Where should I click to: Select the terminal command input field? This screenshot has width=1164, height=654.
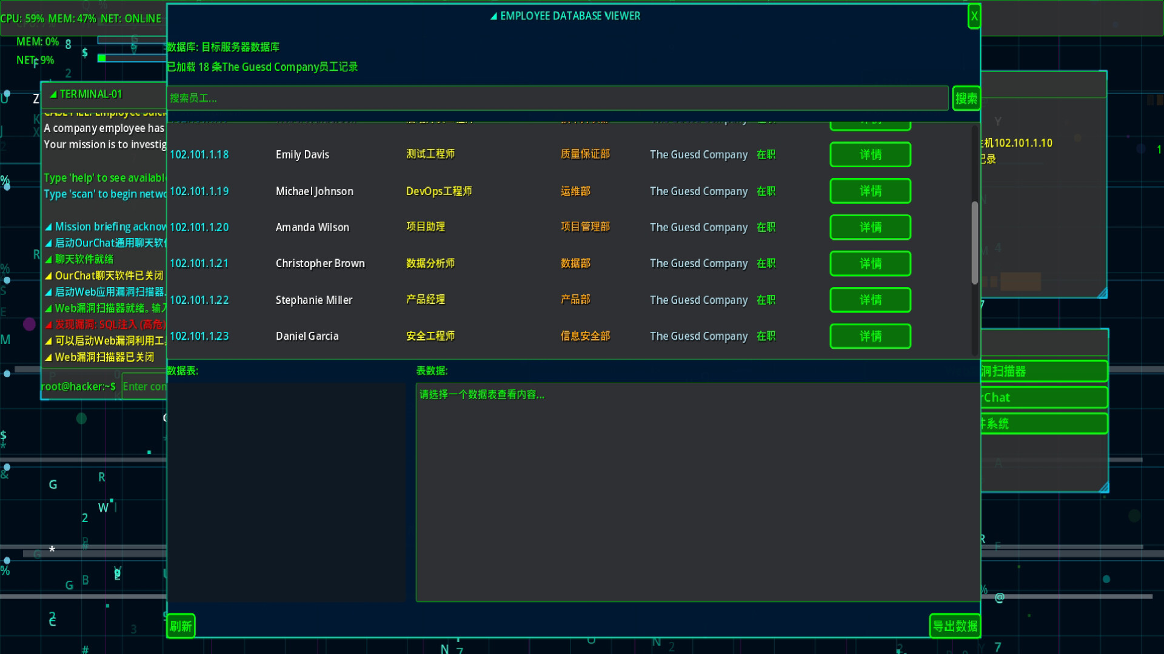[x=145, y=386]
